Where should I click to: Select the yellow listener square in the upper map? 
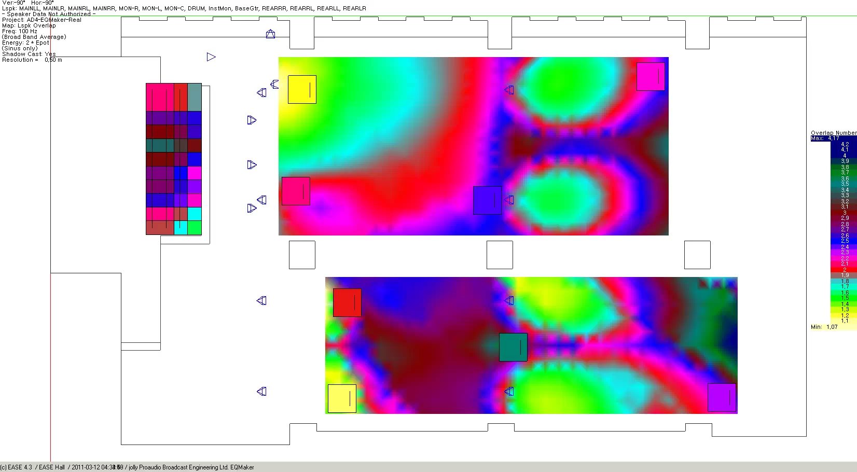click(302, 89)
